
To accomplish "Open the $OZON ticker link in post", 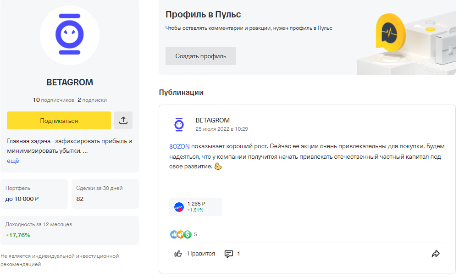I will pos(179,146).
